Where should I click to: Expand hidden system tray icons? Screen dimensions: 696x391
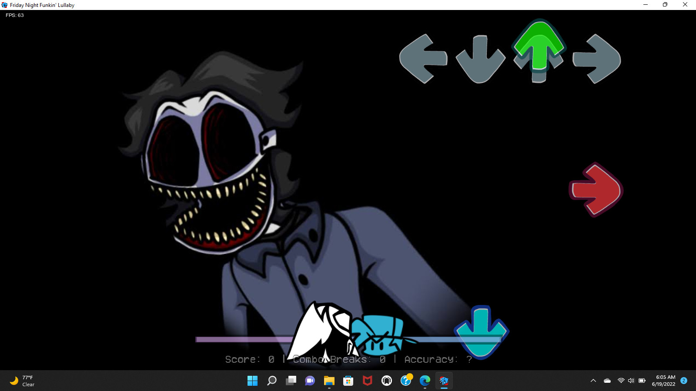[x=593, y=381]
